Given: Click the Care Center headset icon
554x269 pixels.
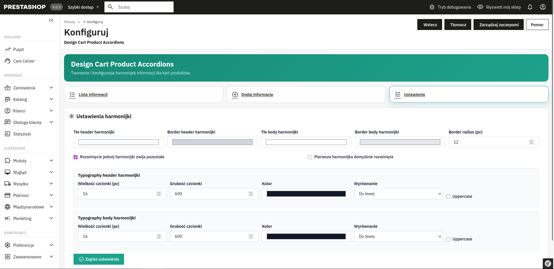Looking at the screenshot, I should click(7, 61).
